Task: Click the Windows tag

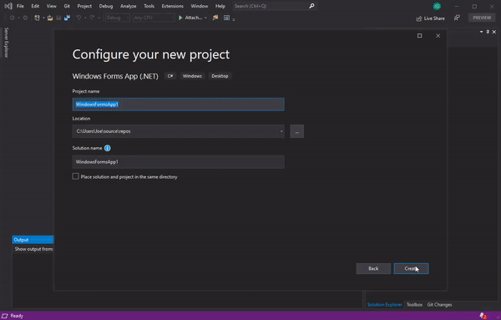Action: 192,76
